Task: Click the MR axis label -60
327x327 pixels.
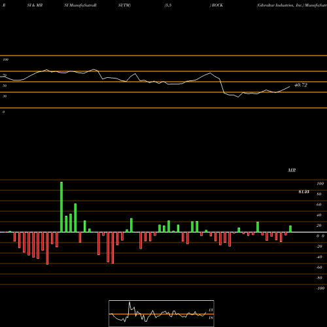Action: [319, 267]
